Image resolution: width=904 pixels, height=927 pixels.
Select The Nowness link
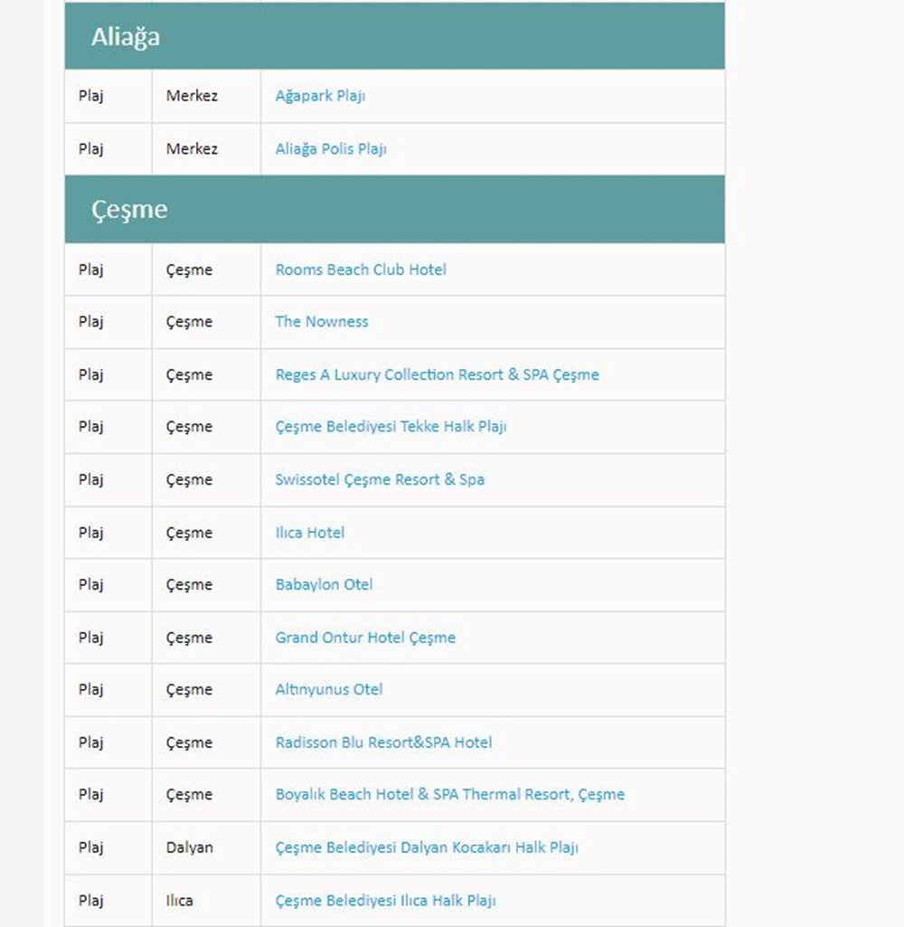[321, 322]
